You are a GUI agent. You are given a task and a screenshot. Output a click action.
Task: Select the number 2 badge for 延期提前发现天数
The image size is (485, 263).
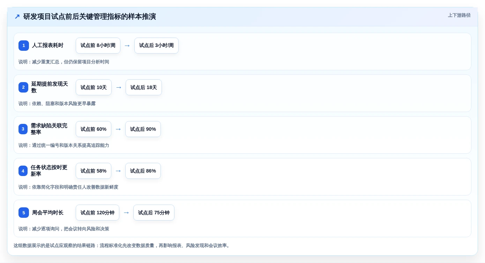click(23, 87)
